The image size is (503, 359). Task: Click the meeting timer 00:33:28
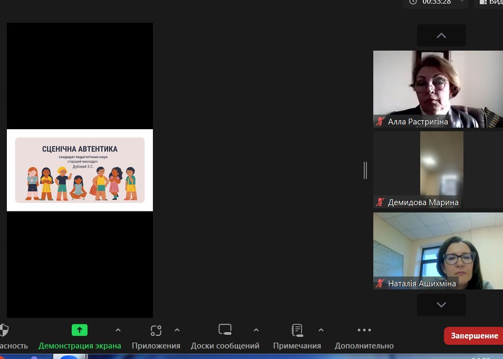click(x=436, y=2)
